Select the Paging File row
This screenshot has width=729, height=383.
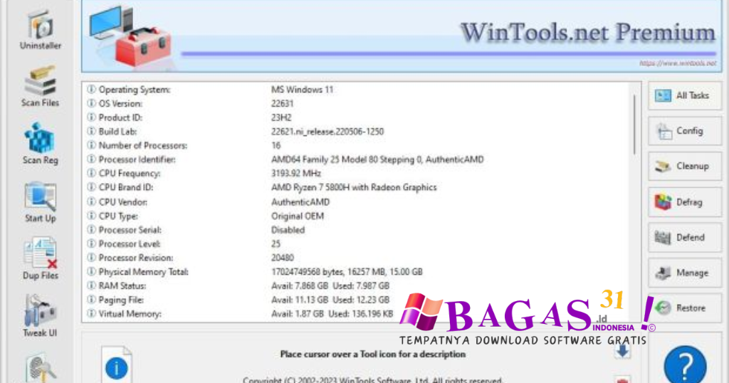click(x=357, y=300)
